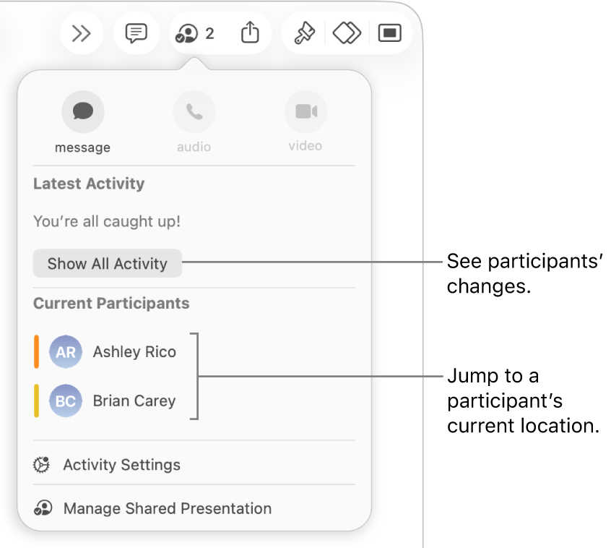Click the You're all caught up message
The width and height of the screenshot is (611, 548).
107,221
